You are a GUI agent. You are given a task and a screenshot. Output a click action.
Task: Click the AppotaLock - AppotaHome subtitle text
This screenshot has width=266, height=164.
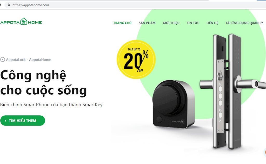(29, 60)
